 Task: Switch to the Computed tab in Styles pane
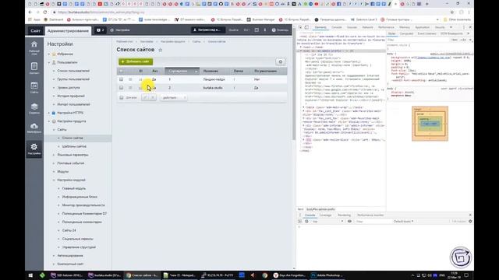click(406, 33)
